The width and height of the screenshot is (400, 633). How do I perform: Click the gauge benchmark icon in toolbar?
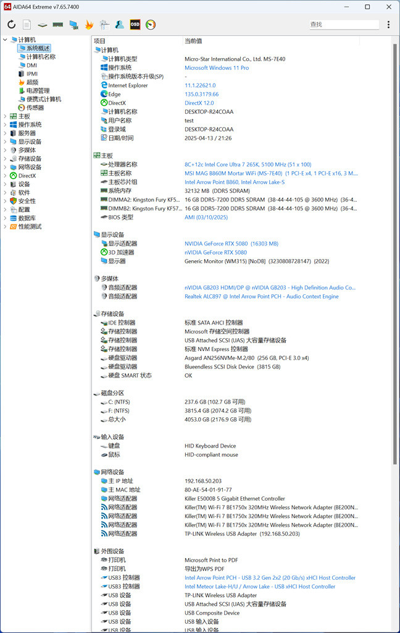(151, 25)
